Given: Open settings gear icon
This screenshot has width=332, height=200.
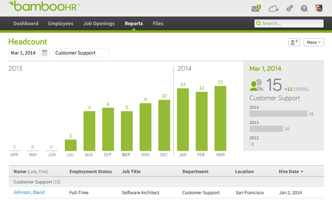Looking at the screenshot, I should tap(290, 8).
